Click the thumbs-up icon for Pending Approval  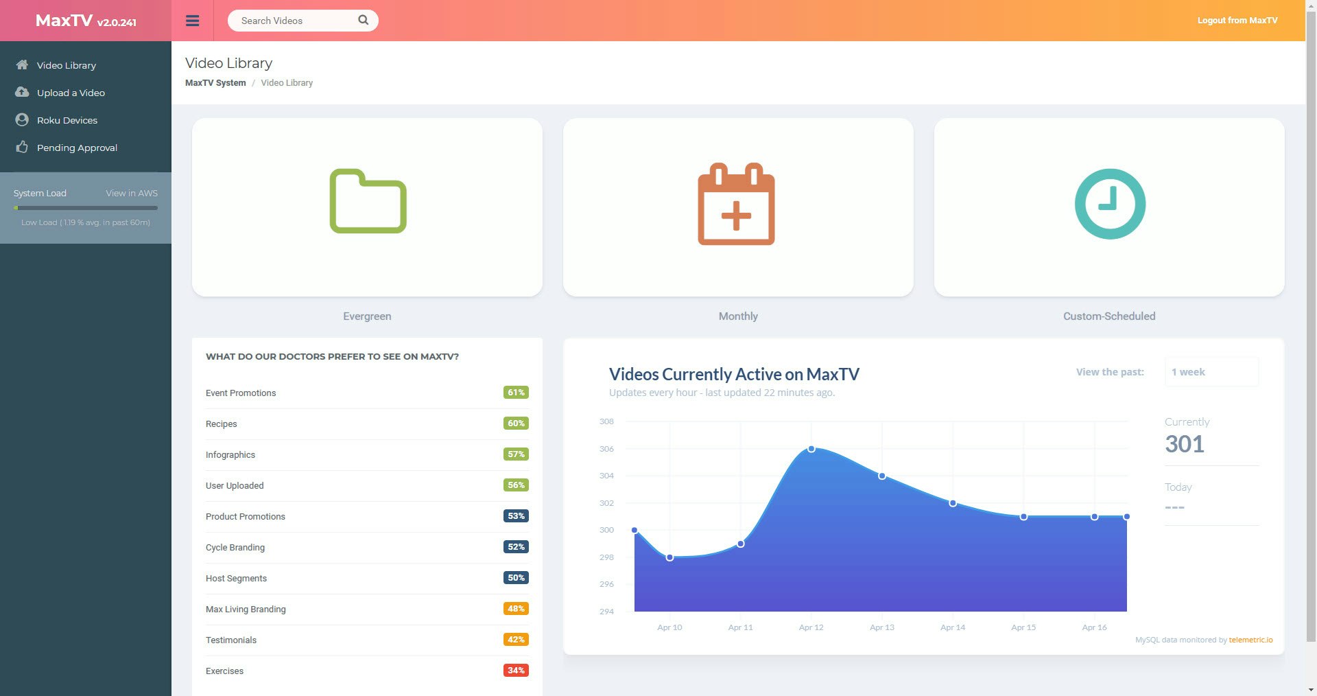point(21,147)
